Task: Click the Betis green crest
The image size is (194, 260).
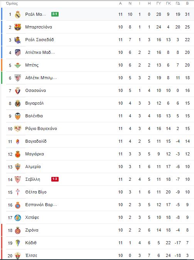Action: [18, 65]
